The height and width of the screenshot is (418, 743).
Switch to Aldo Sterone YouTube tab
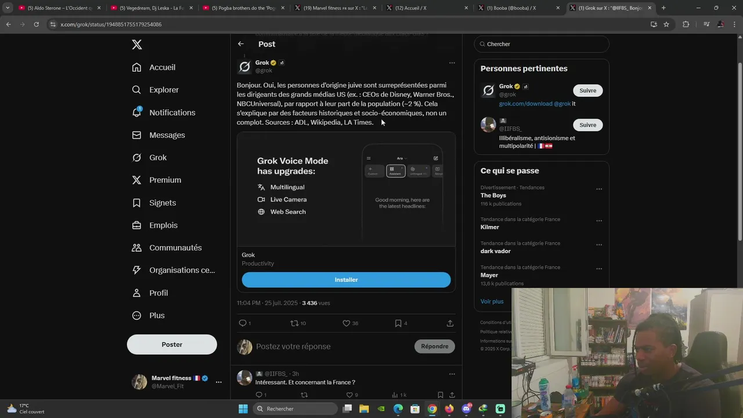coord(59,8)
